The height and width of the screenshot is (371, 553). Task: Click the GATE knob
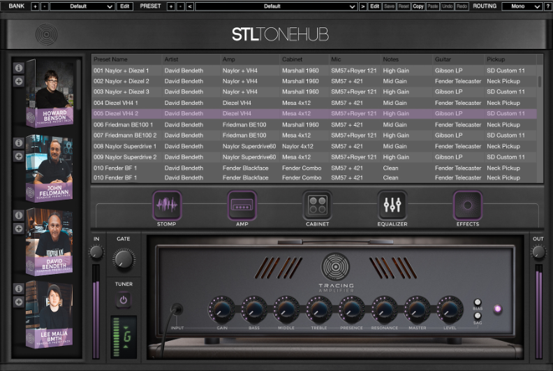[x=124, y=259]
